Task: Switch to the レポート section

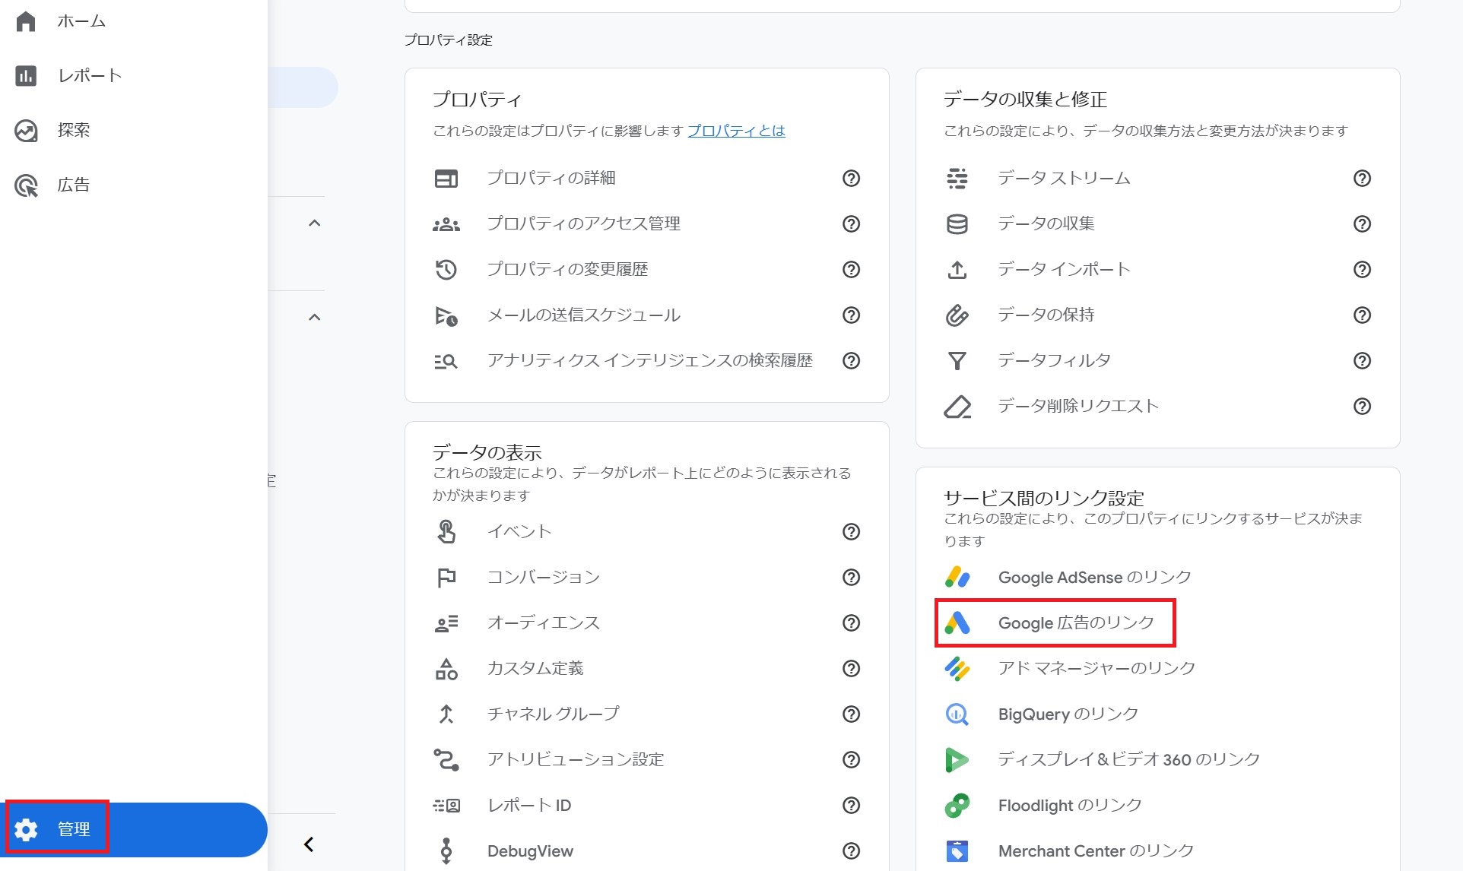Action: pyautogui.click(x=89, y=75)
